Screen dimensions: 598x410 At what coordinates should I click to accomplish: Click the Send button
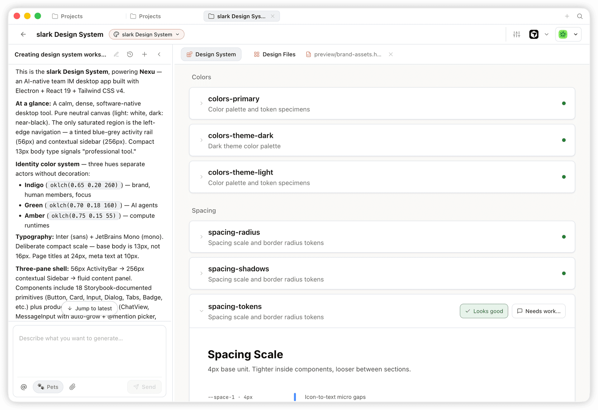pos(145,387)
